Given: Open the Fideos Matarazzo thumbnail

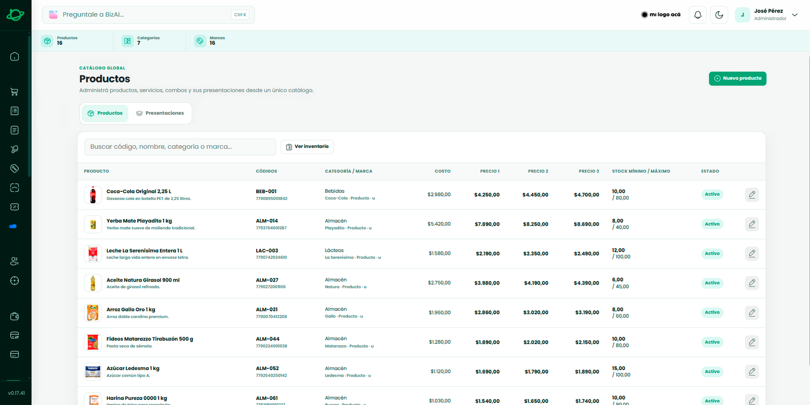Looking at the screenshot, I should [x=93, y=342].
